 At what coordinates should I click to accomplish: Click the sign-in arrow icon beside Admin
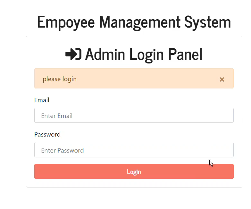coord(73,54)
